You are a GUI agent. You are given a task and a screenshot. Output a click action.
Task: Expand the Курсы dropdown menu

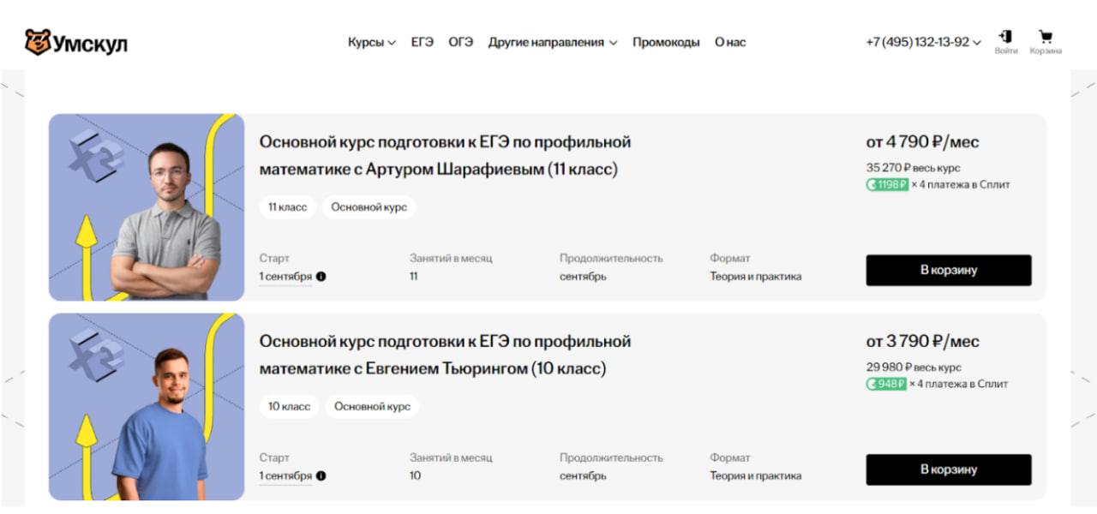click(x=371, y=42)
